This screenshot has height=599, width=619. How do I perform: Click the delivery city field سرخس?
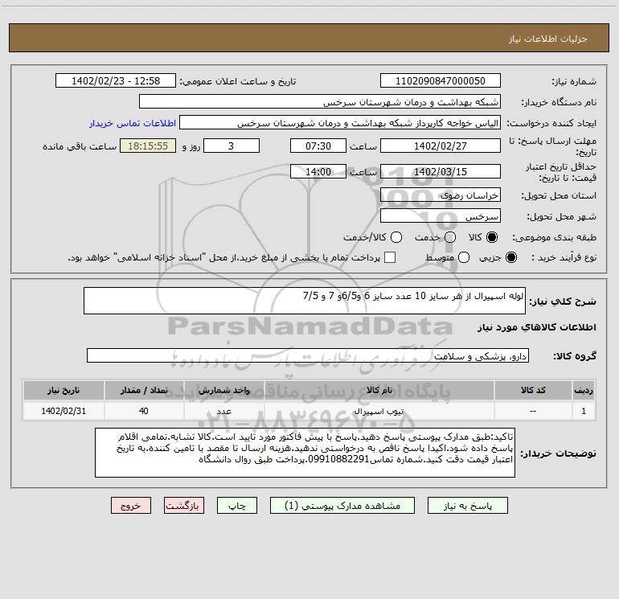pyautogui.click(x=441, y=216)
